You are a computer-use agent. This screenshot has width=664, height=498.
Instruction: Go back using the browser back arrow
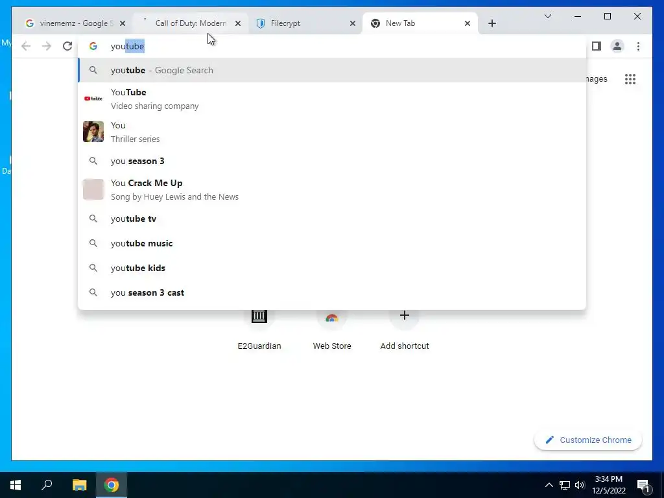click(26, 46)
